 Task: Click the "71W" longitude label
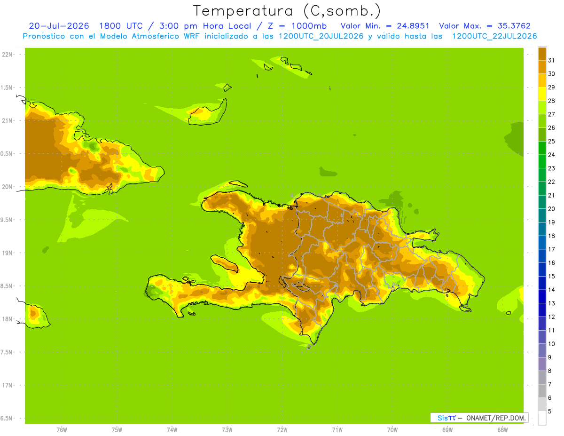[337, 429]
